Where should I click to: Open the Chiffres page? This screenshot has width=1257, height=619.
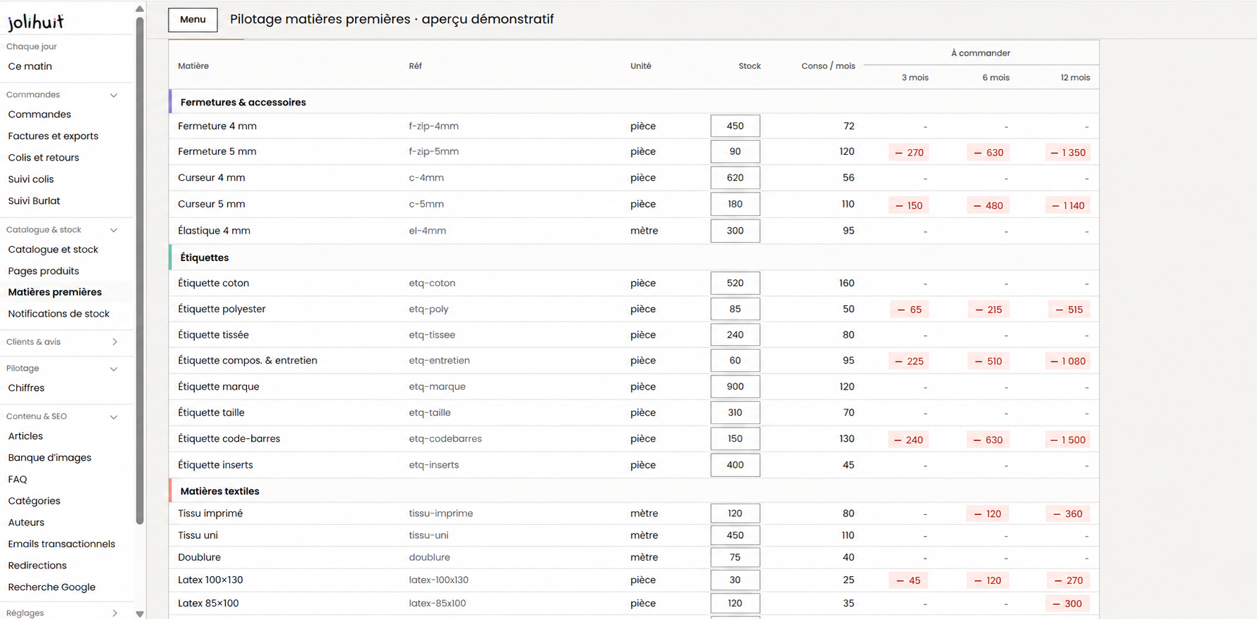[x=26, y=388]
